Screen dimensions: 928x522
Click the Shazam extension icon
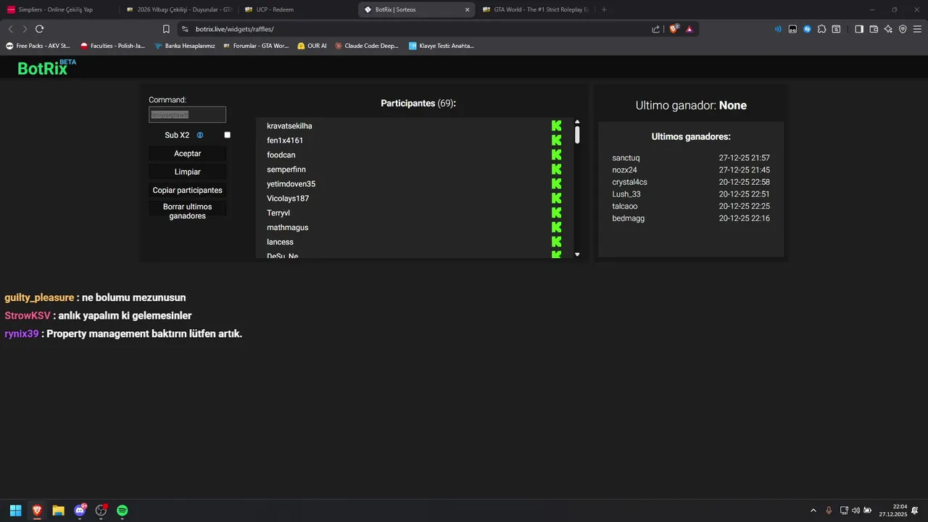click(x=807, y=29)
